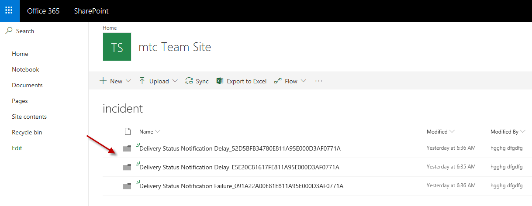Click the TS site logo tile
532x206 pixels.
117,47
